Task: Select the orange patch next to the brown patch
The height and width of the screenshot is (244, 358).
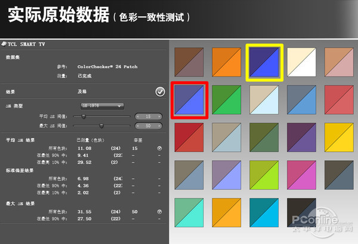Action: pos(227,62)
